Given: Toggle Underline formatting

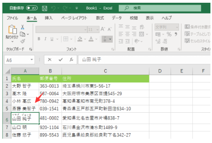Looking at the screenshot, I should 52,39.
